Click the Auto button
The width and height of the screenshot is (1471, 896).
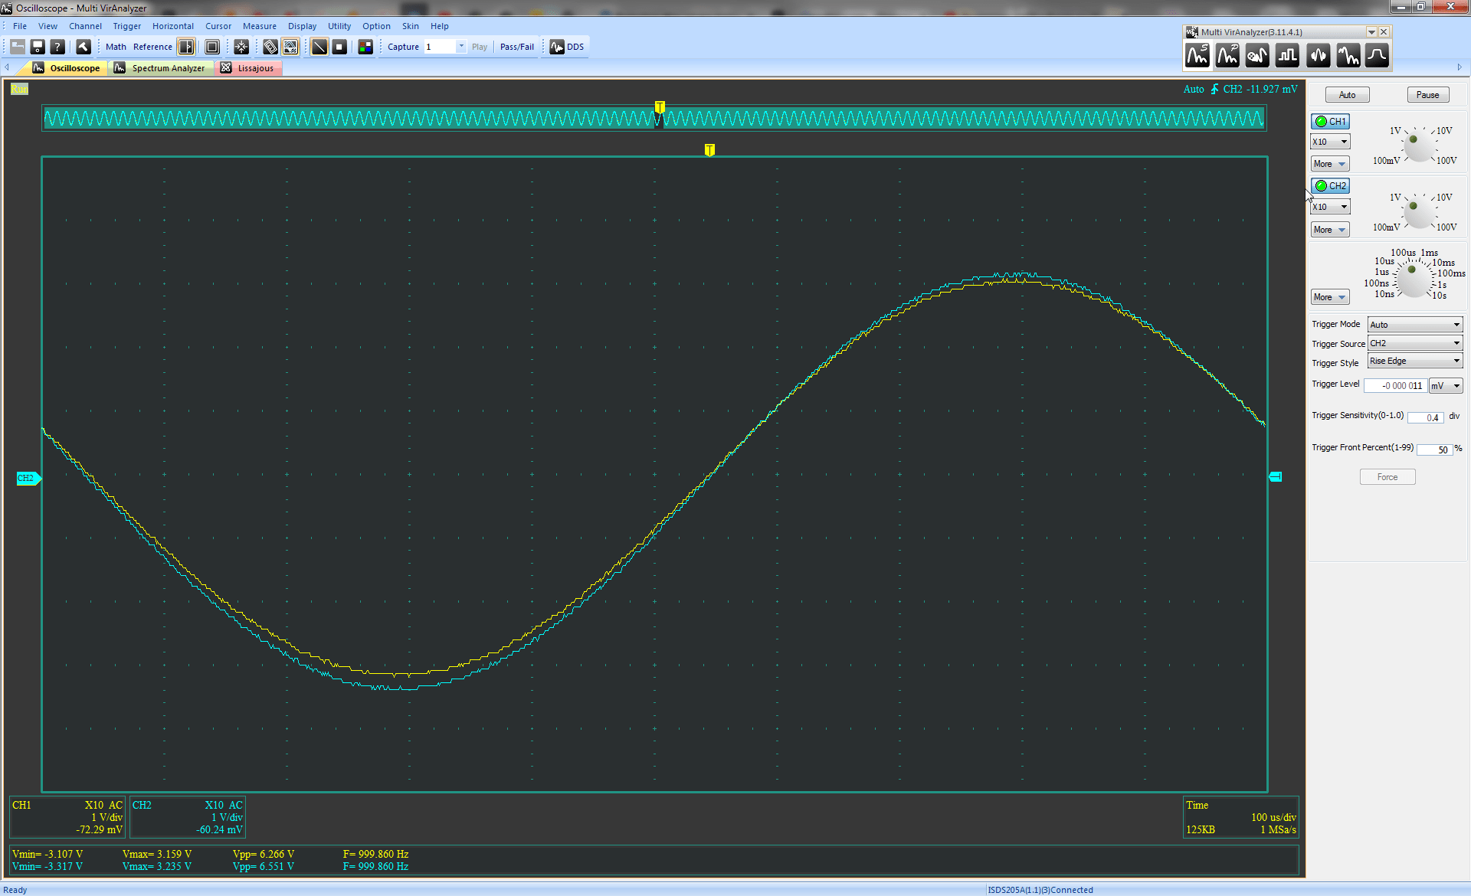coord(1347,95)
